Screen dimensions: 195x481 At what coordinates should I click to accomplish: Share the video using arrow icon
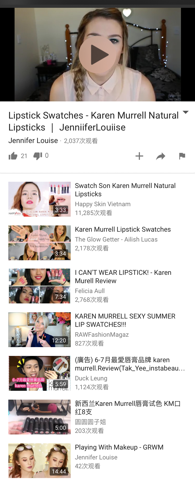(161, 156)
